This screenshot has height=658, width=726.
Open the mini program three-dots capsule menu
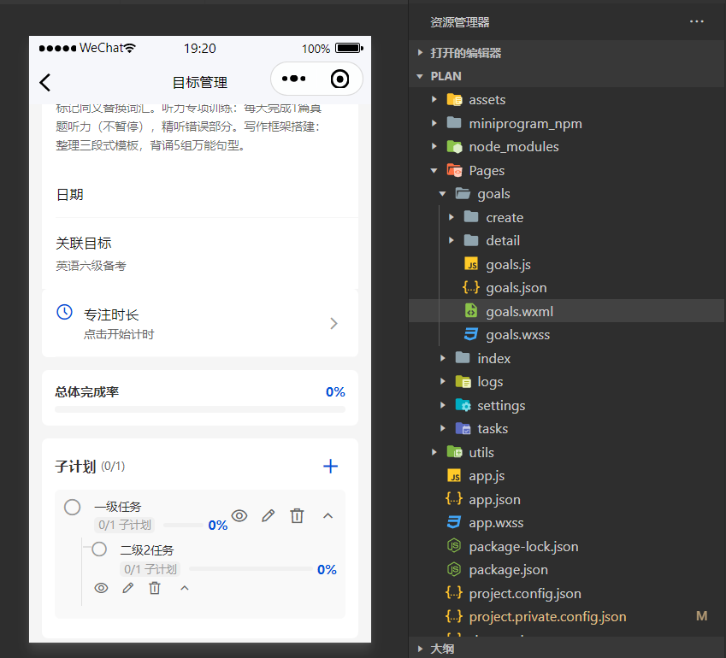[x=293, y=79]
